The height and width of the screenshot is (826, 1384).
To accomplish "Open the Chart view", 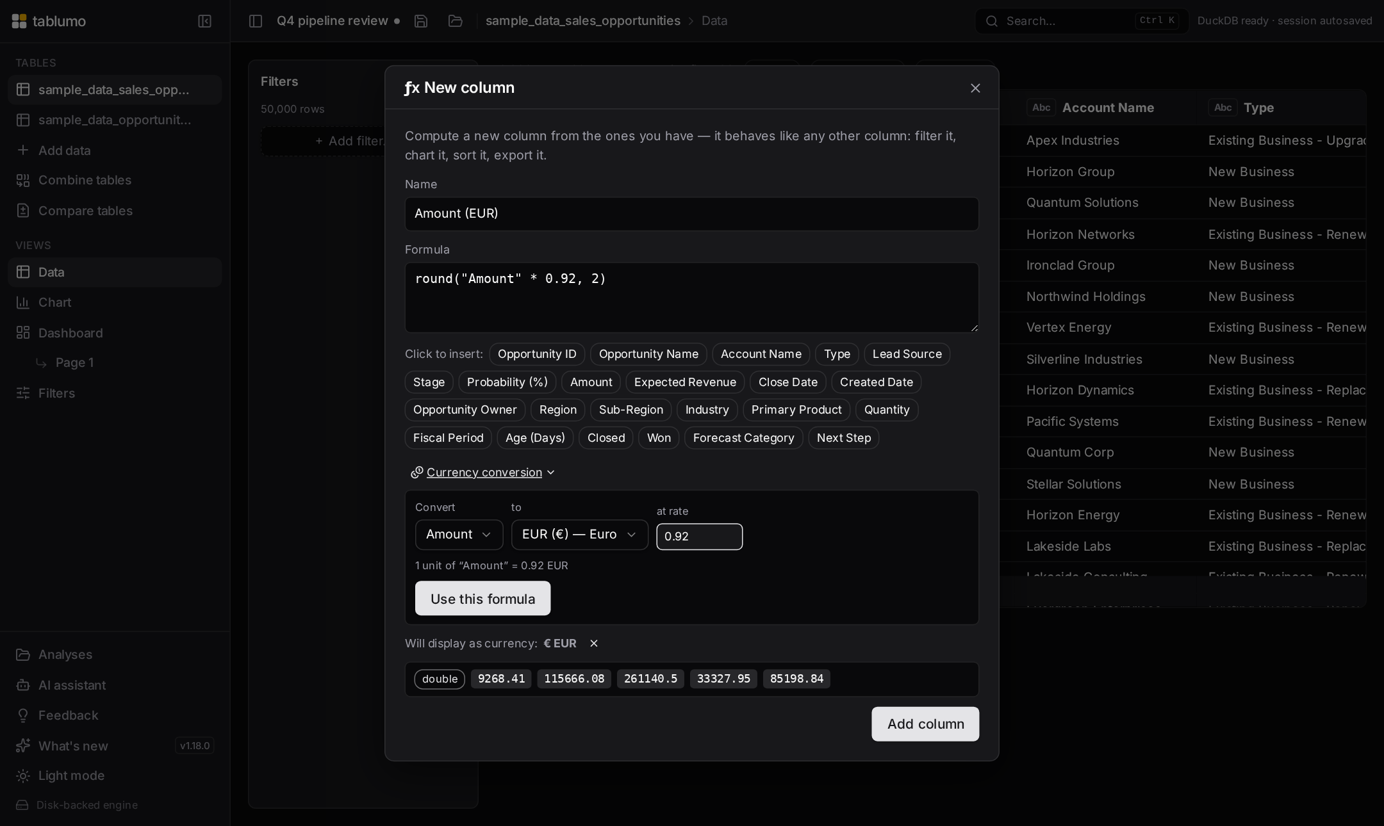I will coord(115,302).
